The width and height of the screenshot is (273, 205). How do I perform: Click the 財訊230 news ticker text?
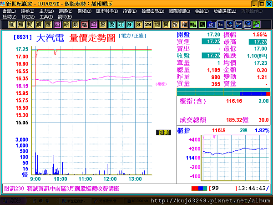62,189
